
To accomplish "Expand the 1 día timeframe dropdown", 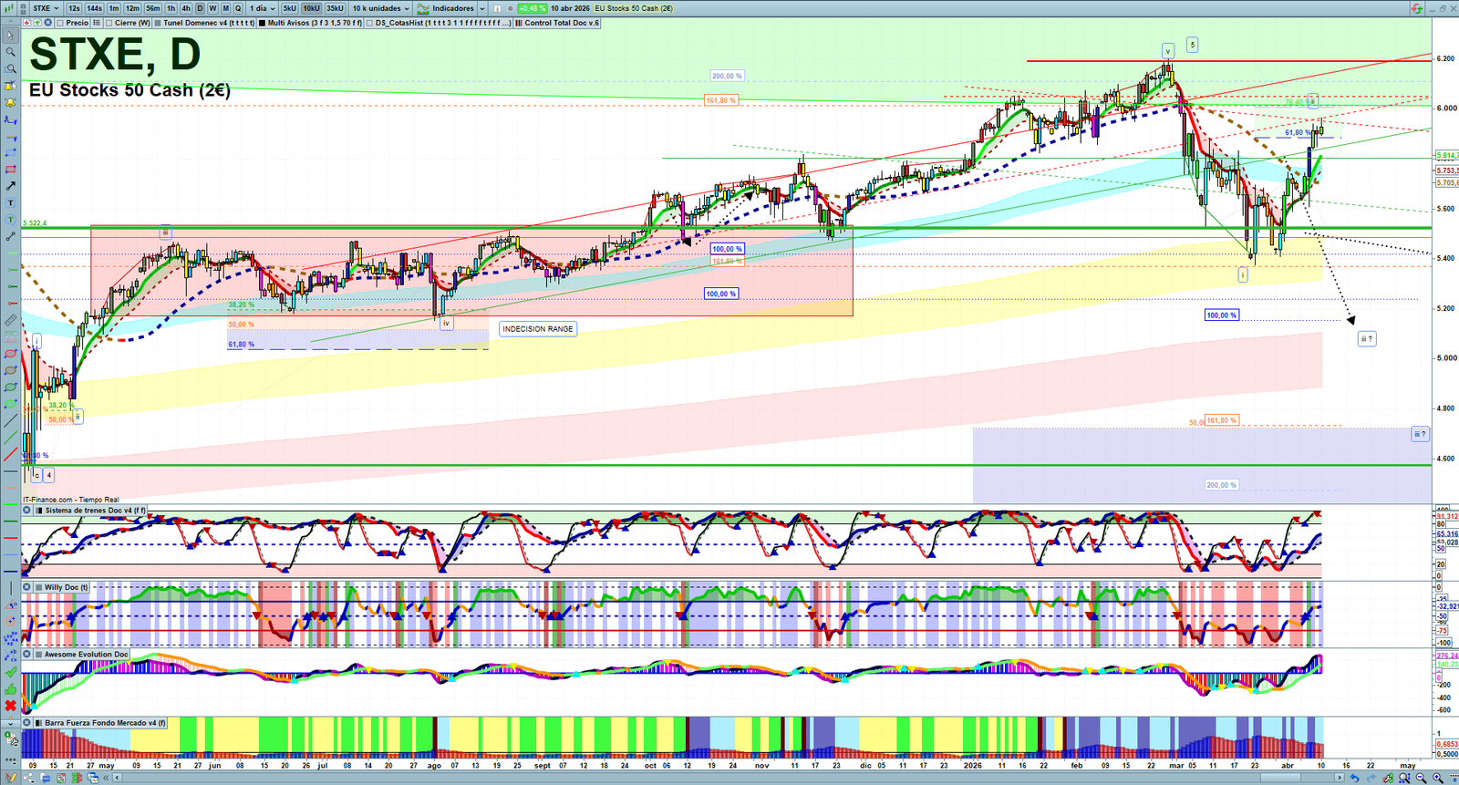I will tap(262, 8).
